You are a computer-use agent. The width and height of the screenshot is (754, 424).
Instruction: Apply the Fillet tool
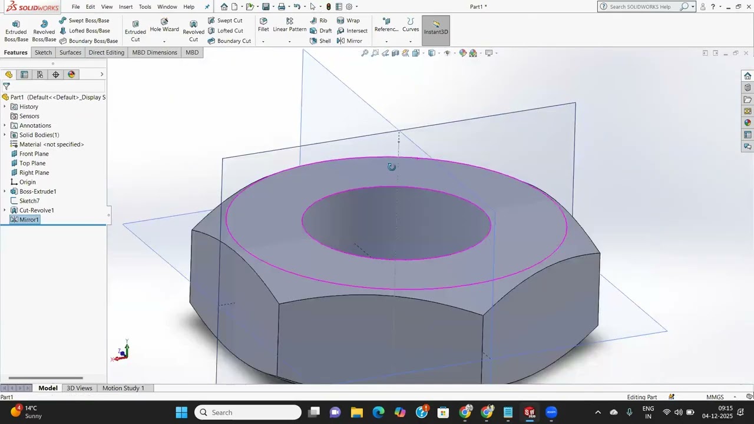coord(263,25)
